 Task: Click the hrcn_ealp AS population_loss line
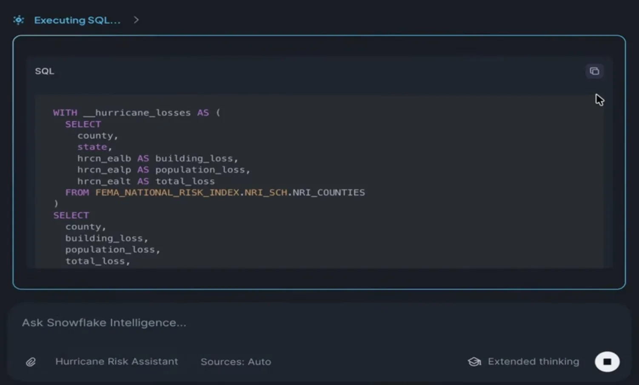click(x=164, y=170)
